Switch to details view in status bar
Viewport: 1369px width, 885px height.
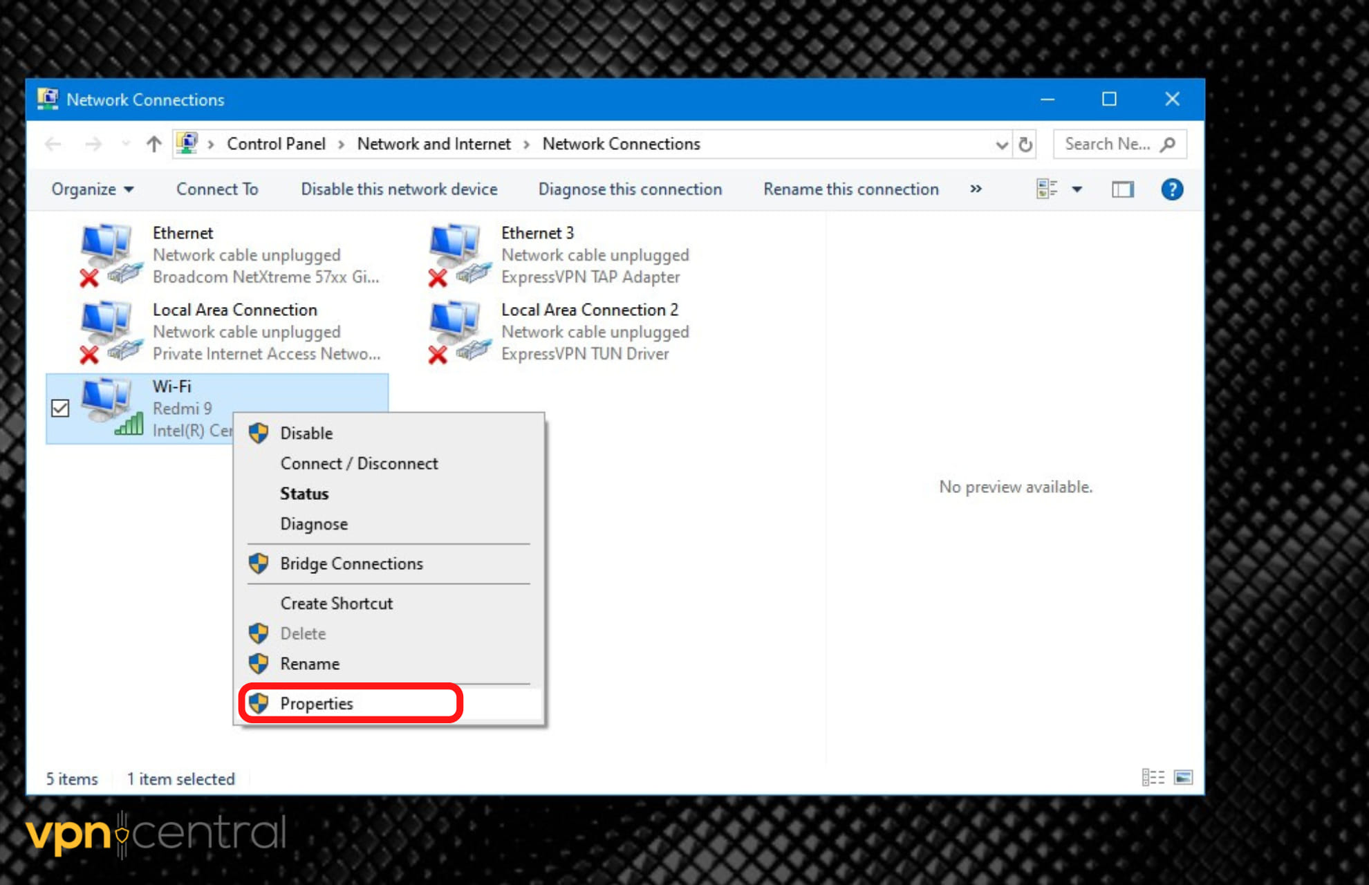pos(1153,777)
